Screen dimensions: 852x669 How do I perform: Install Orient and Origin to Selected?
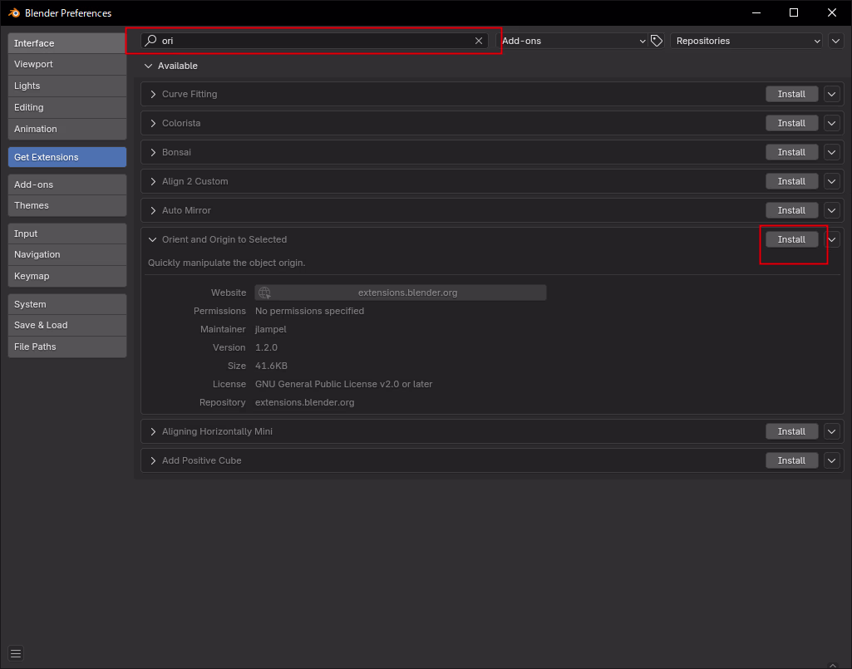[791, 239]
